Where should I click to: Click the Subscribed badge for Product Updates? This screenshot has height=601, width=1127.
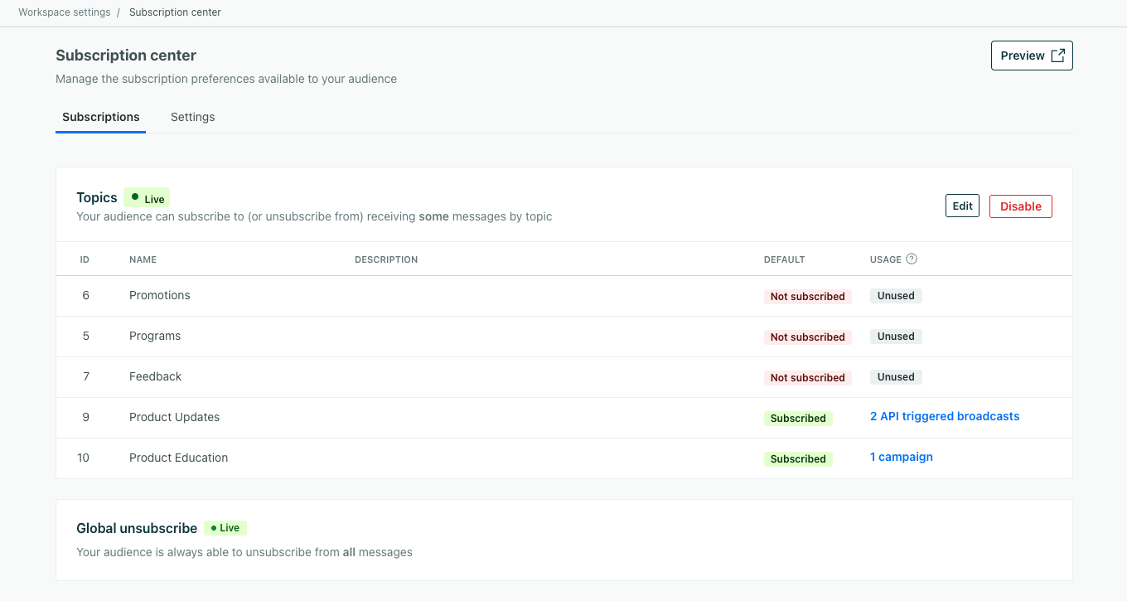[798, 418]
